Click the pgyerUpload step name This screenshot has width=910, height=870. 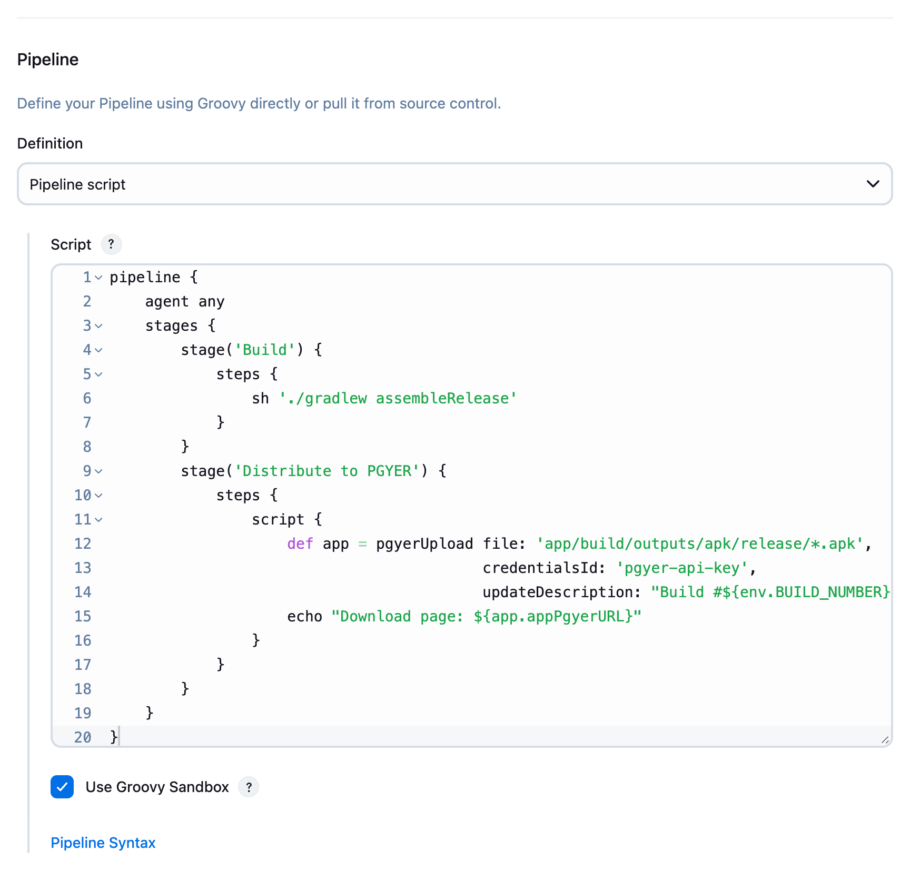pyautogui.click(x=424, y=544)
